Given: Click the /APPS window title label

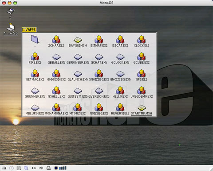Looking at the screenshot, I should click(31, 30).
